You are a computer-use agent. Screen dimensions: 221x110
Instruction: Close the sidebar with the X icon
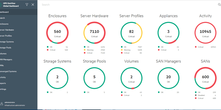point(33,5)
